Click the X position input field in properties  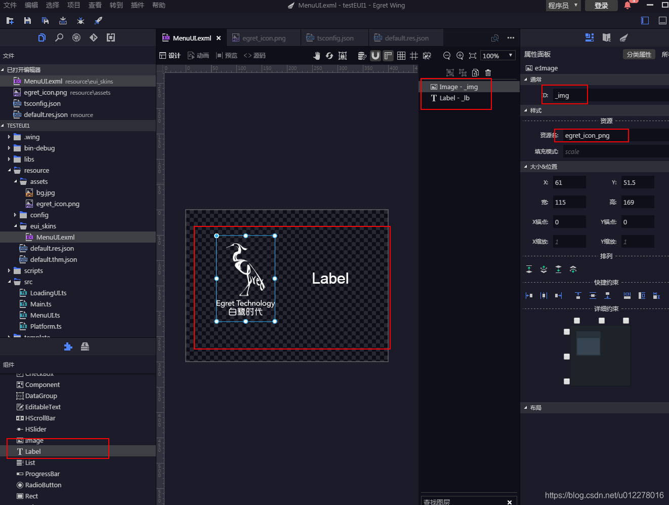coord(569,182)
